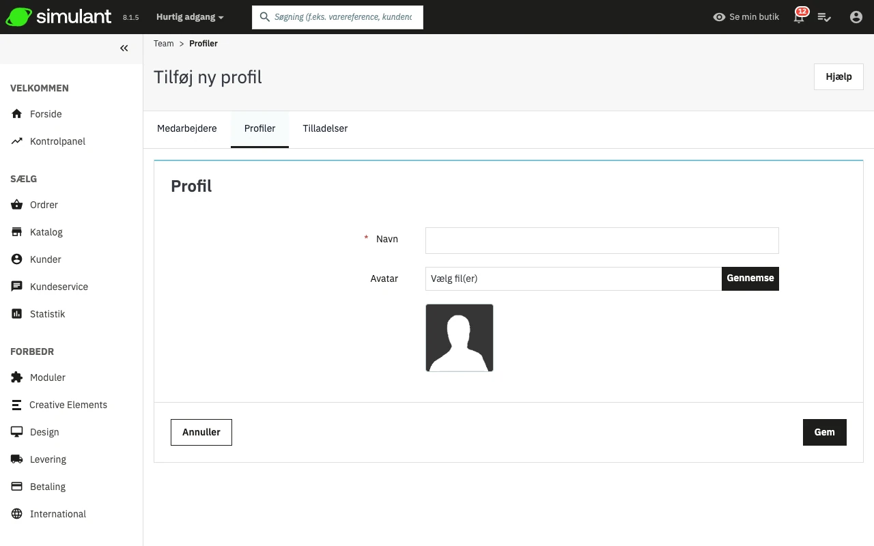Click the Levering truck icon
This screenshot has width=874, height=546.
[17, 459]
